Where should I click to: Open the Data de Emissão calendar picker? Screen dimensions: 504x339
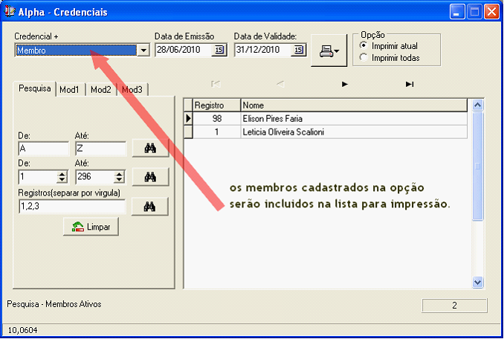(x=219, y=50)
